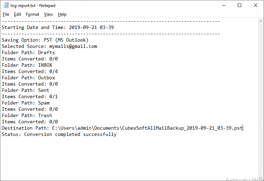Click the Saving Option PST line
The width and height of the screenshot is (264, 181).
[x=45, y=40]
